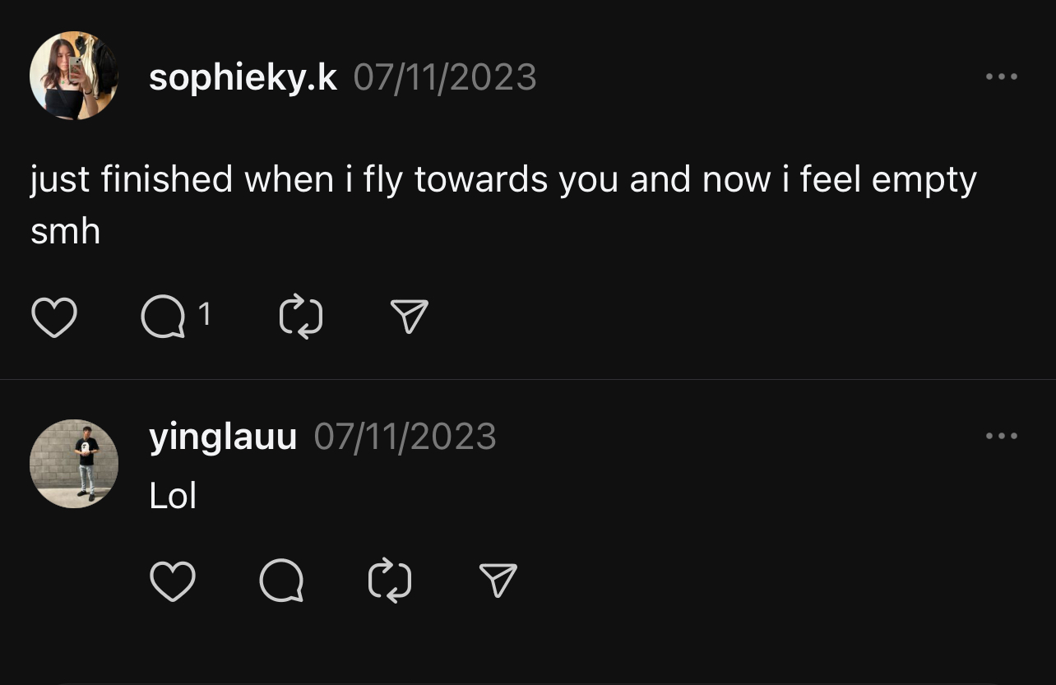Image resolution: width=1056 pixels, height=685 pixels.
Task: Like yinglauu's Lol reply
Action: 173,581
